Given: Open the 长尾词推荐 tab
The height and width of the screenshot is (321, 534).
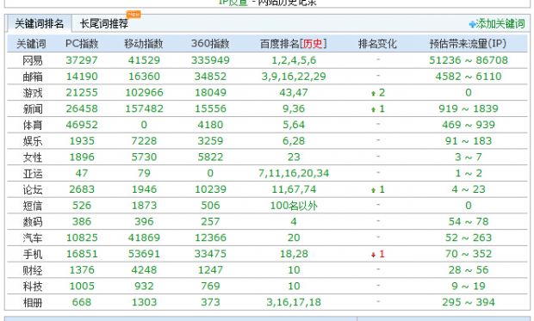Looking at the screenshot, I should pyautogui.click(x=104, y=24).
